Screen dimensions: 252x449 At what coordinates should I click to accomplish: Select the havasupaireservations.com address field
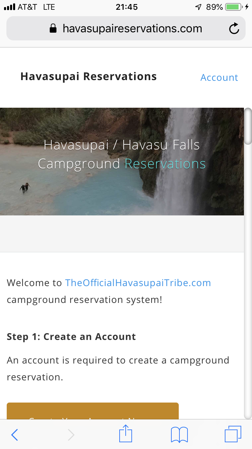coord(126,28)
